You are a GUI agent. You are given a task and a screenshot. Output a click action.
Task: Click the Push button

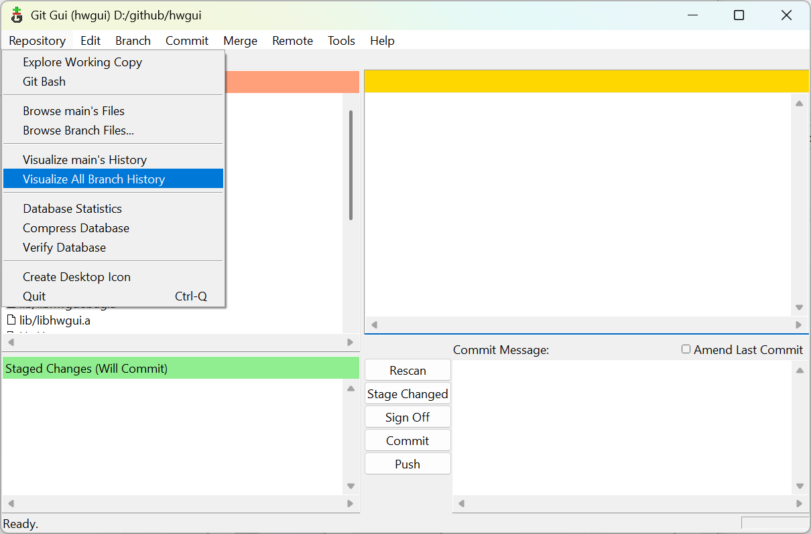pos(408,464)
